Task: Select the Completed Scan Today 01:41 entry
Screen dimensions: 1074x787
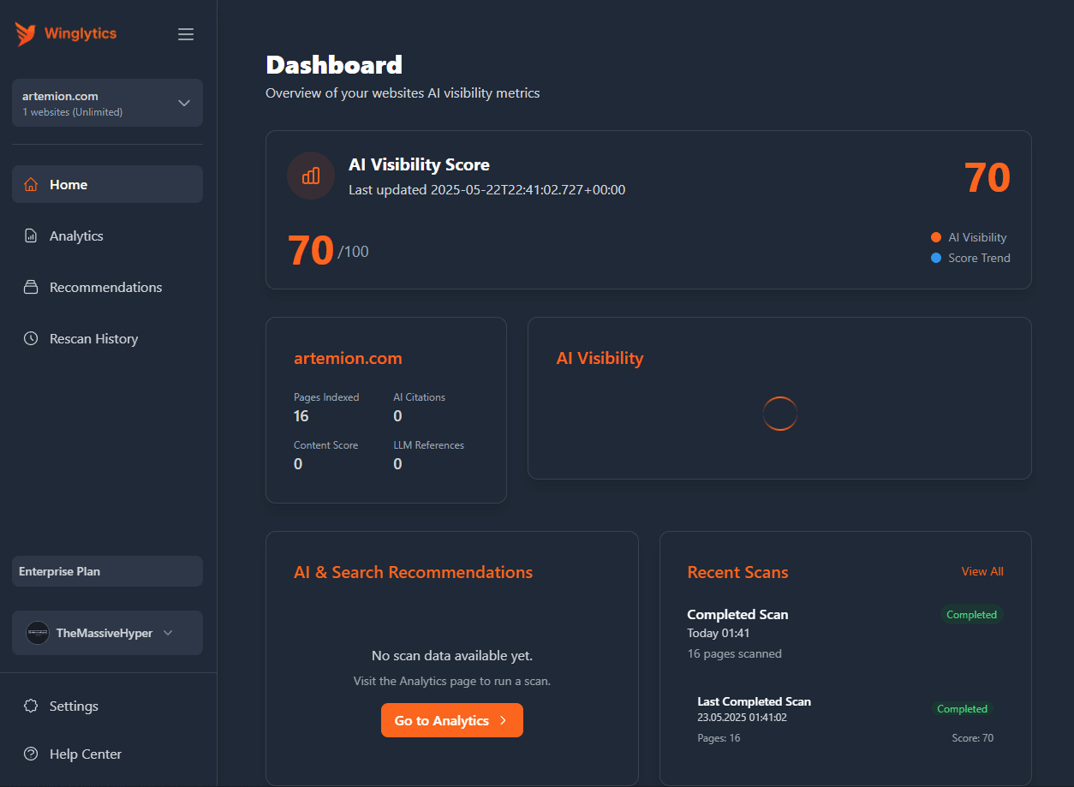Action: [845, 634]
